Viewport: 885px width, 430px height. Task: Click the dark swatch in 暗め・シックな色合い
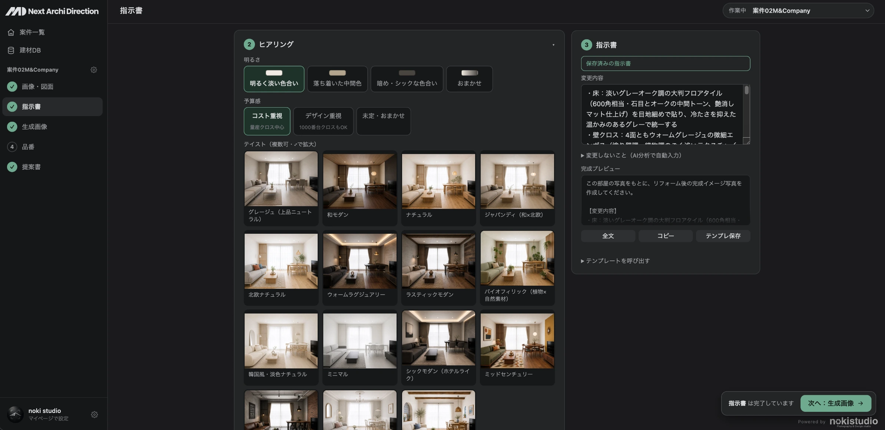tap(407, 73)
